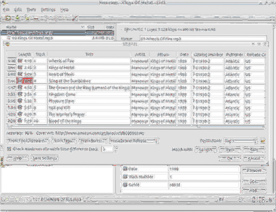276x212 pixels.
Task: Toggle checkbox in The Crown and the Ring row
Action: pos(20,87)
